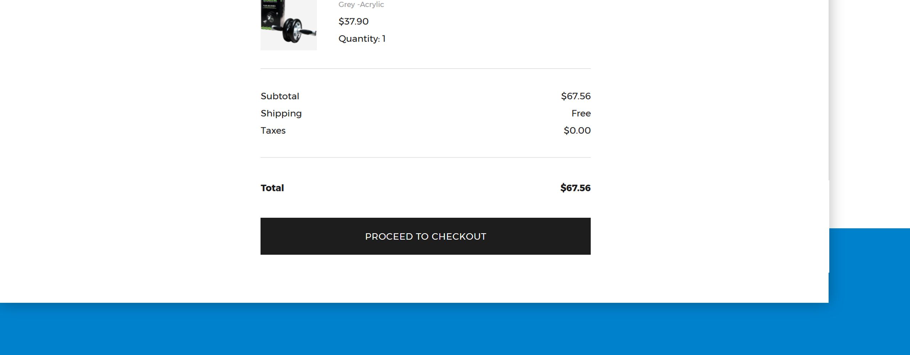Click the Subtotal label

(280, 96)
